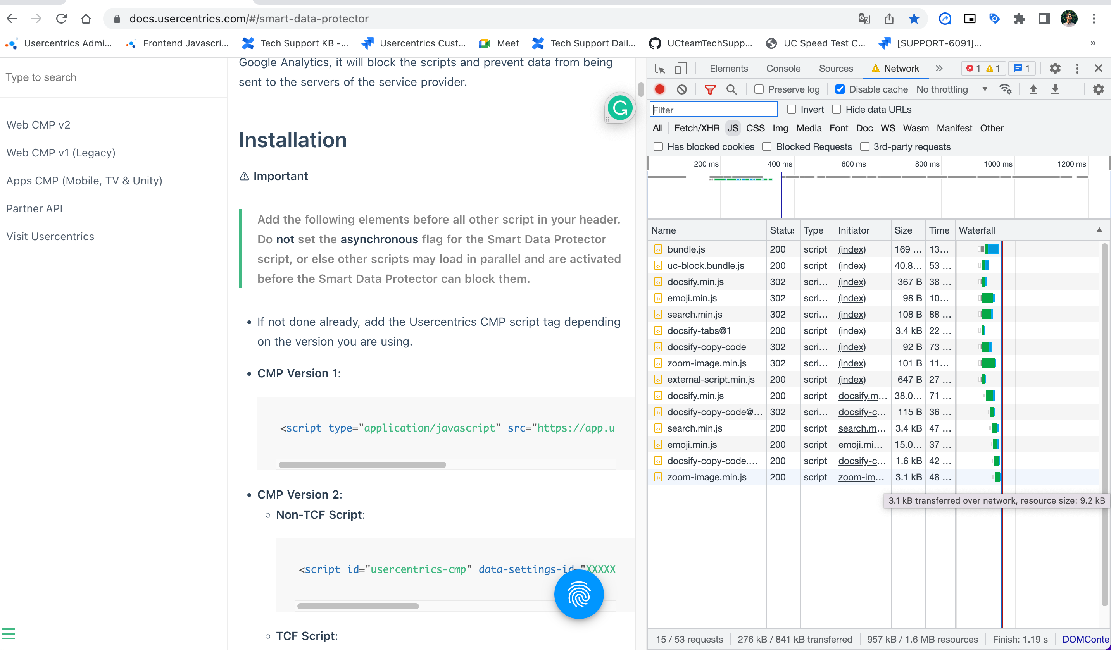Open Chrome three-dot menu
Image resolution: width=1111 pixels, height=650 pixels.
1094,19
